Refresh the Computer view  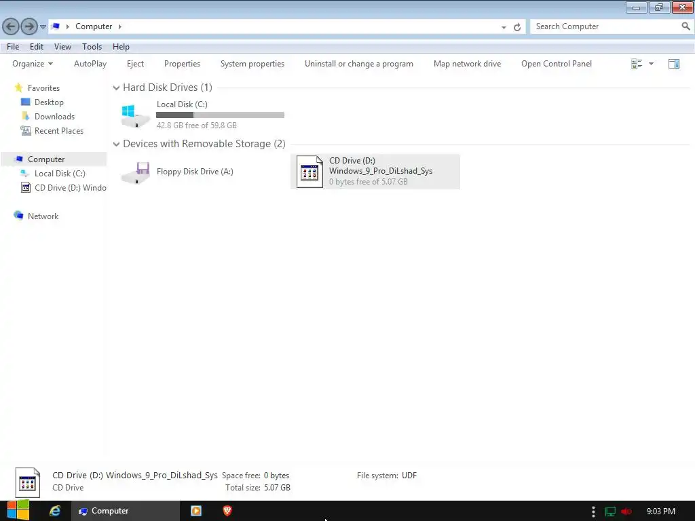coord(516,27)
